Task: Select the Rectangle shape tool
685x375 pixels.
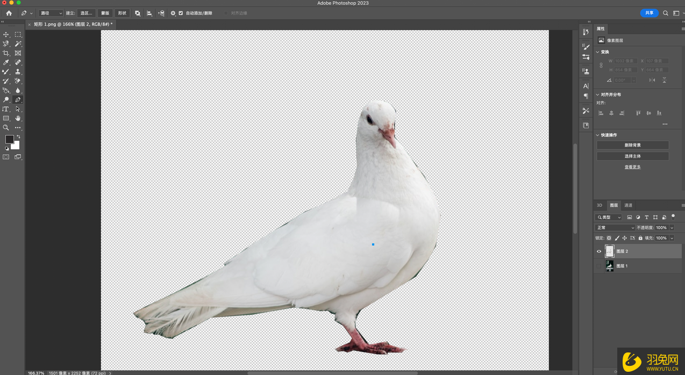Action: tap(6, 118)
